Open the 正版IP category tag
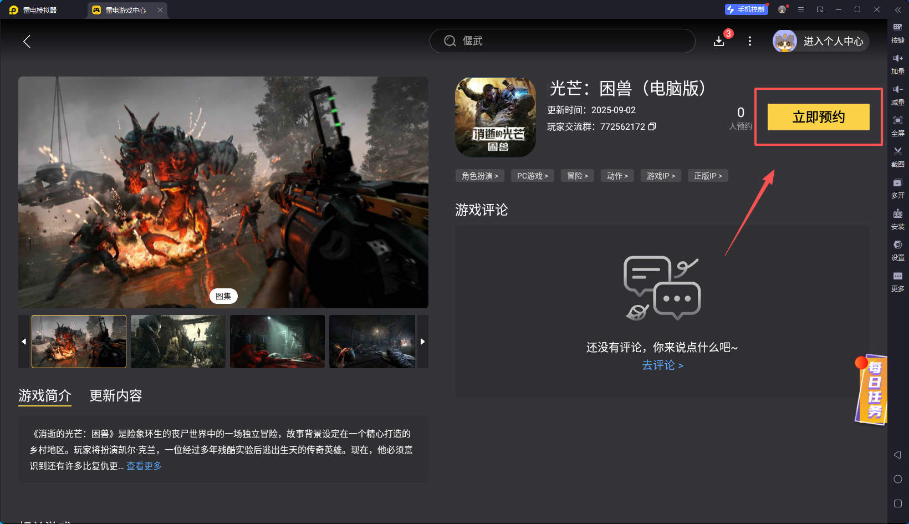The image size is (909, 524). click(x=708, y=176)
